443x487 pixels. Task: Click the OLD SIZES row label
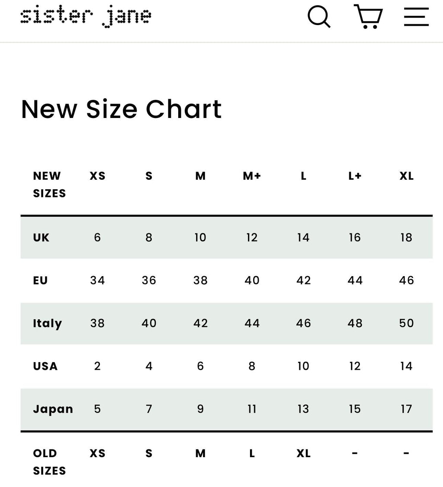pyautogui.click(x=49, y=462)
